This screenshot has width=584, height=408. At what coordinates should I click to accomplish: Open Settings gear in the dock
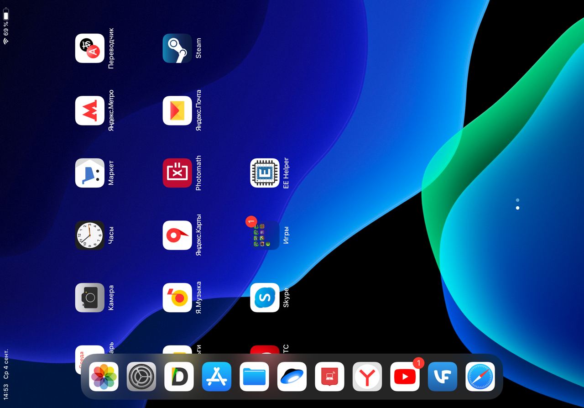141,377
